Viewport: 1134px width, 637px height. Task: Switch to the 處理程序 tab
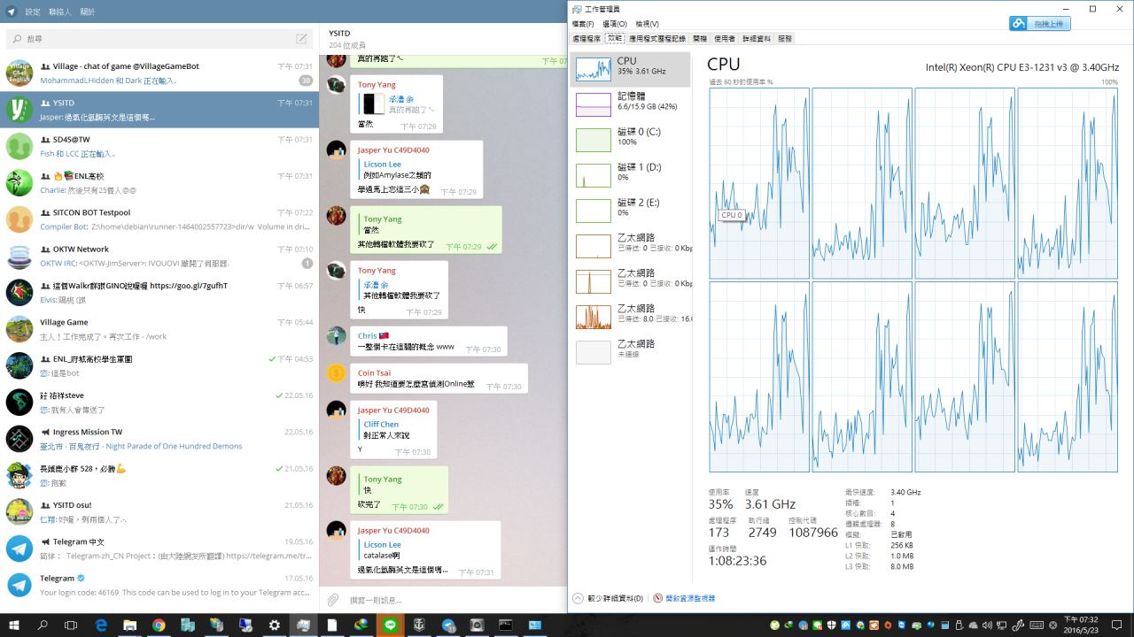pyautogui.click(x=586, y=39)
